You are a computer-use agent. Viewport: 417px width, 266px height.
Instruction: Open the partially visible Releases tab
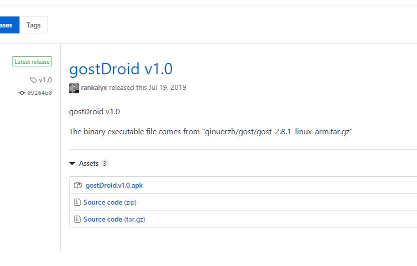pos(8,25)
